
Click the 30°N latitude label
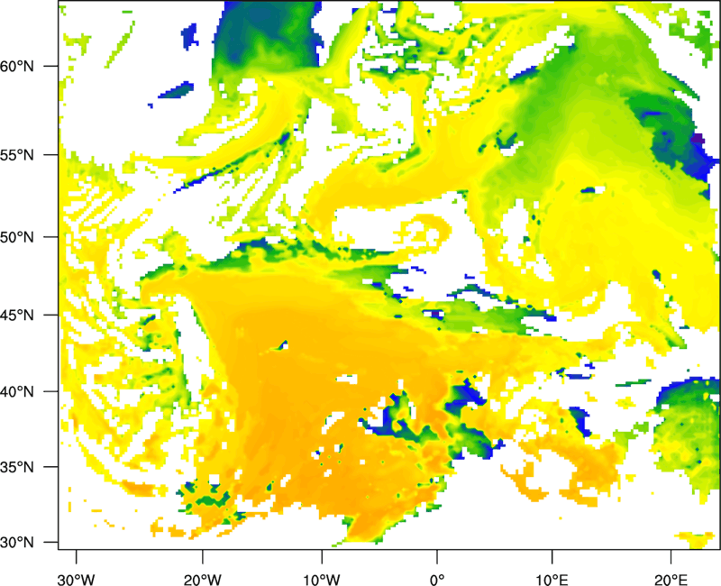17,543
